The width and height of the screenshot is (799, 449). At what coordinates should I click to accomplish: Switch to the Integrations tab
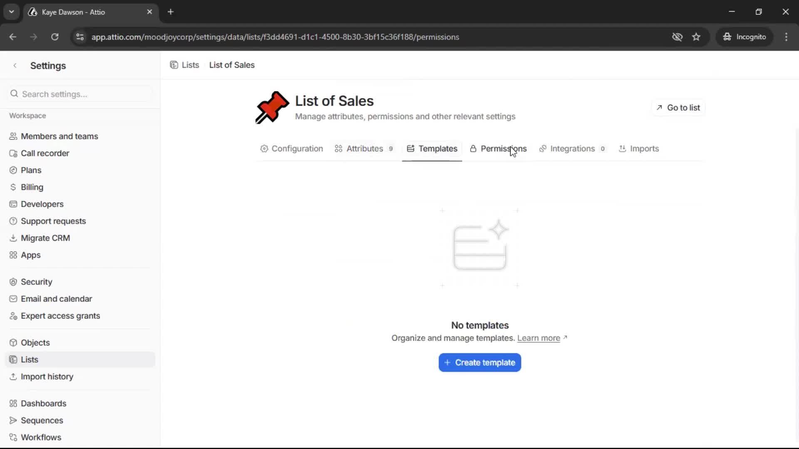click(573, 148)
